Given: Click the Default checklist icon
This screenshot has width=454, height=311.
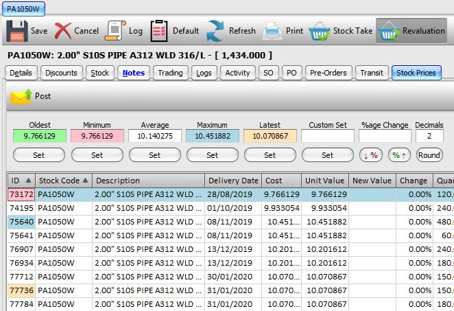Looking at the screenshot, I should [159, 31].
